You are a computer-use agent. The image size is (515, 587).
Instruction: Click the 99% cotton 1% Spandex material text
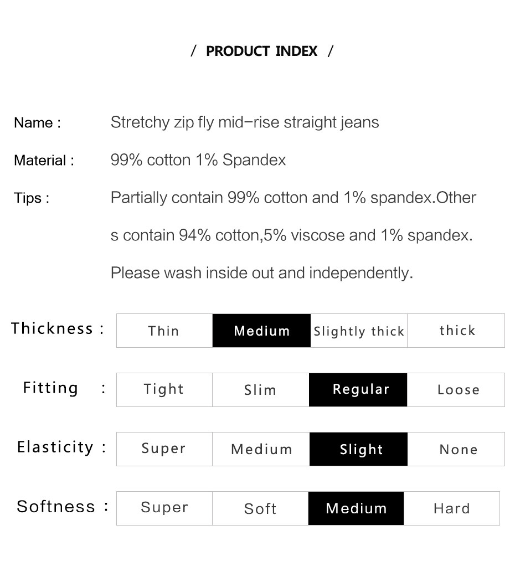(198, 160)
